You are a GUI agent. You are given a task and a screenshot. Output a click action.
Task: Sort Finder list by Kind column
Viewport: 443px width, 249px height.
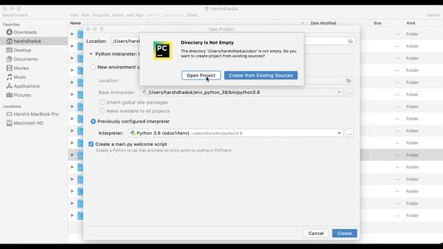coord(410,23)
